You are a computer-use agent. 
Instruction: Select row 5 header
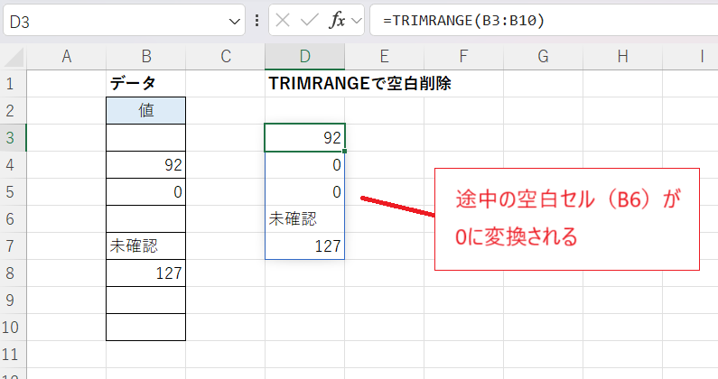13,192
